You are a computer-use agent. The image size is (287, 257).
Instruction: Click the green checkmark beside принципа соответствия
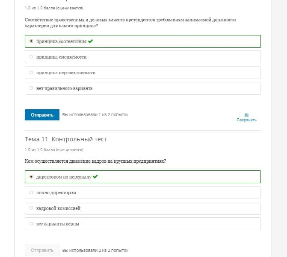[90, 41]
